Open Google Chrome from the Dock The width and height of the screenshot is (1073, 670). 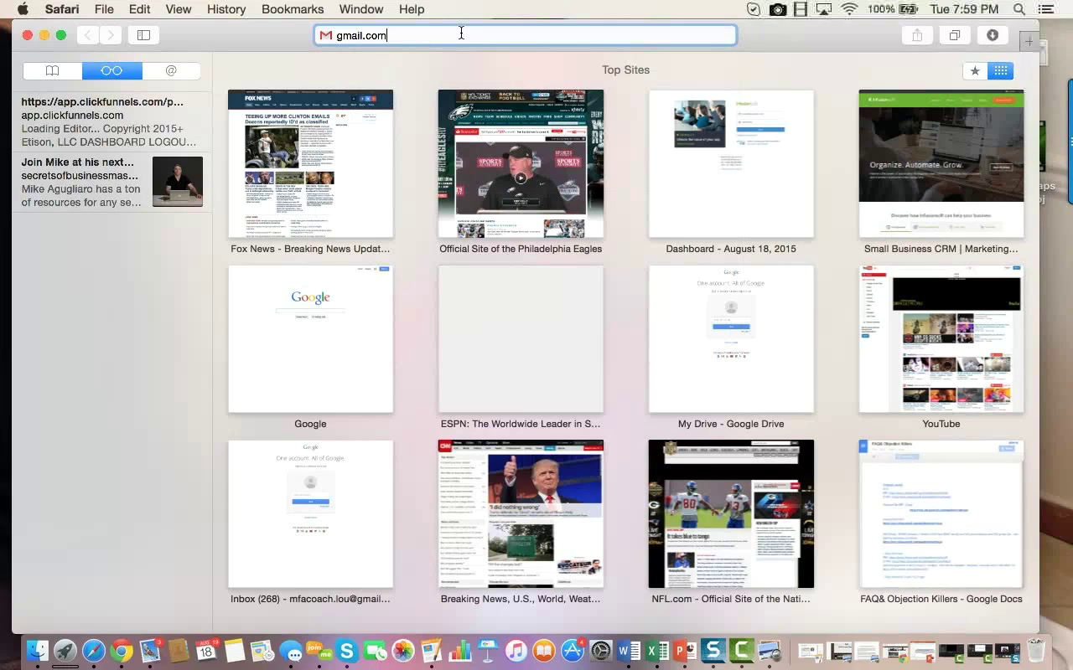122,651
